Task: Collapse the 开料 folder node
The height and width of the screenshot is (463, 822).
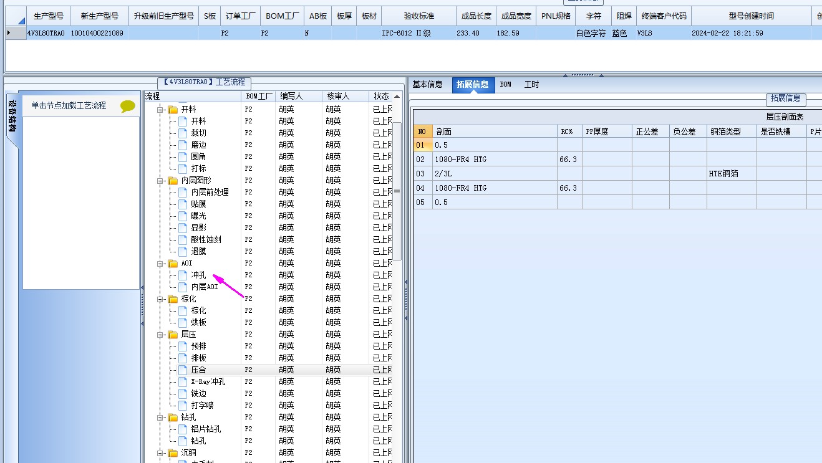Action: [160, 109]
